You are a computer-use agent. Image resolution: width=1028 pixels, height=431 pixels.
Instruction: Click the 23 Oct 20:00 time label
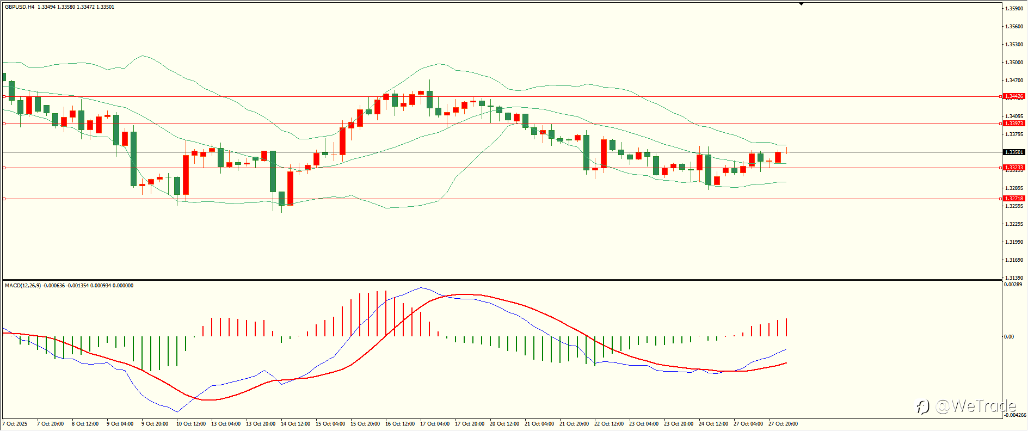(x=679, y=424)
